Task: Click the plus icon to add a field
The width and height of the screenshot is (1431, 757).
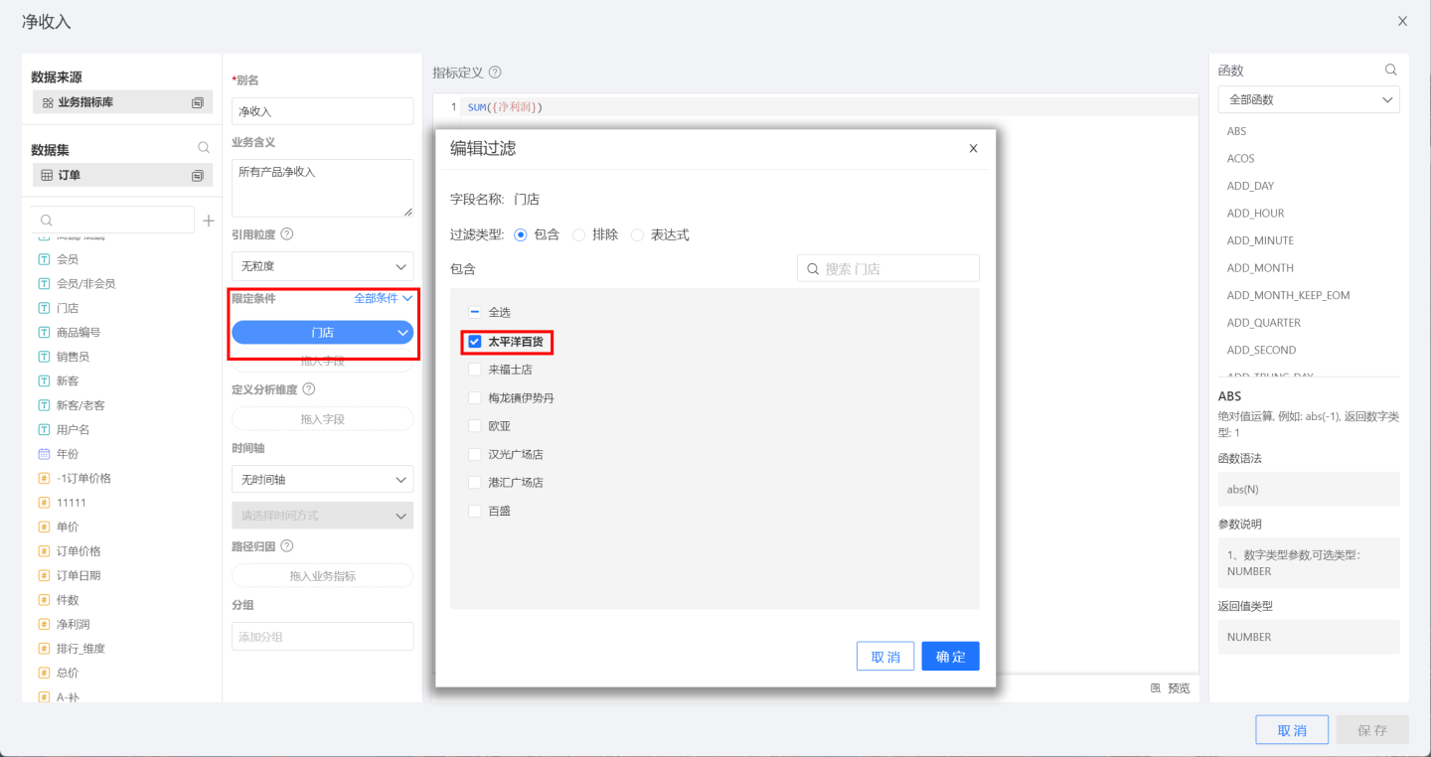Action: click(x=209, y=221)
